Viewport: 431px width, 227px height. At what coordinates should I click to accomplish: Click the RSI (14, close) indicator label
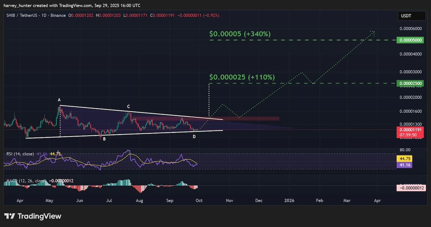coord(20,154)
